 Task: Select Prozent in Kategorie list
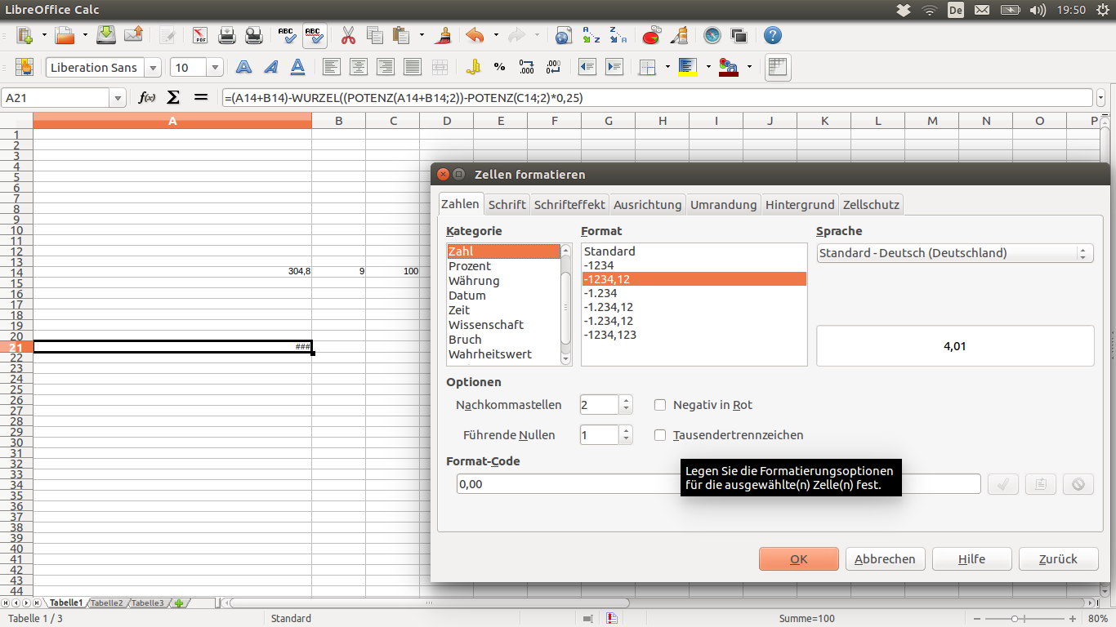(x=470, y=266)
